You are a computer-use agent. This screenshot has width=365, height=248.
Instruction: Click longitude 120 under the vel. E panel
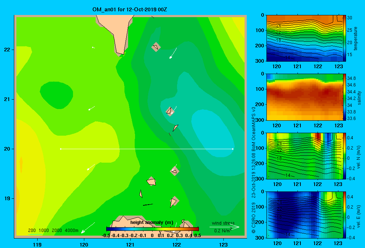pyautogui.click(x=277, y=243)
